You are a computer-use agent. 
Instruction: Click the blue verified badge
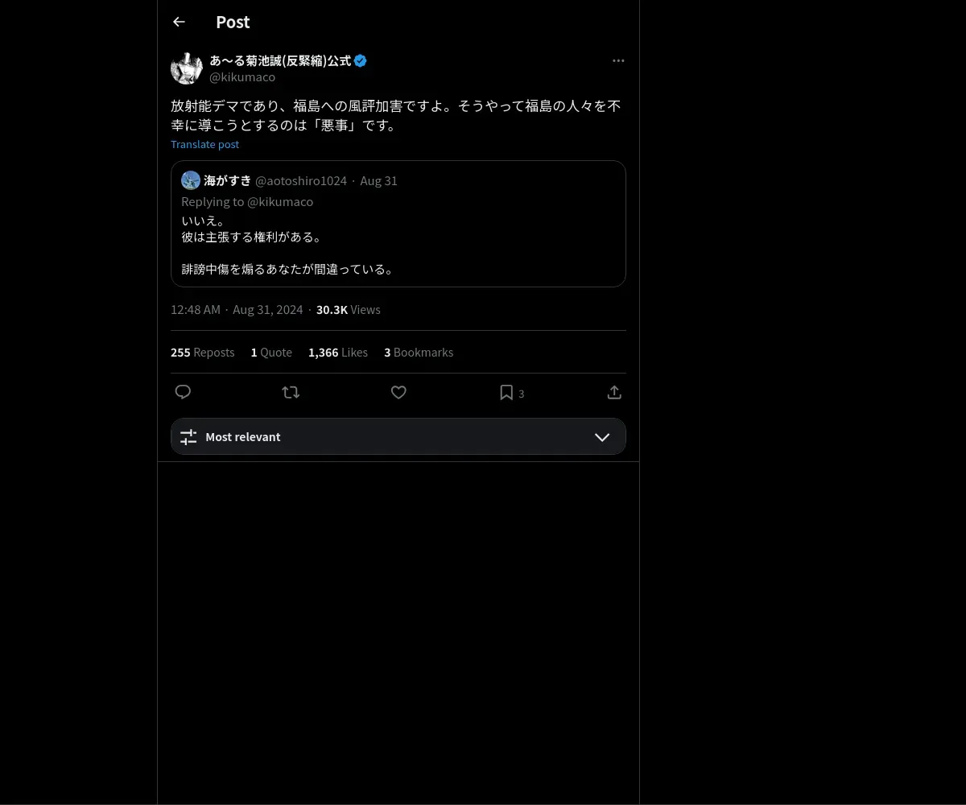(361, 60)
